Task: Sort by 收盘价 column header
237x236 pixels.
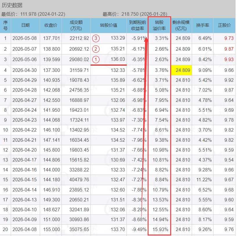Action: (51, 25)
